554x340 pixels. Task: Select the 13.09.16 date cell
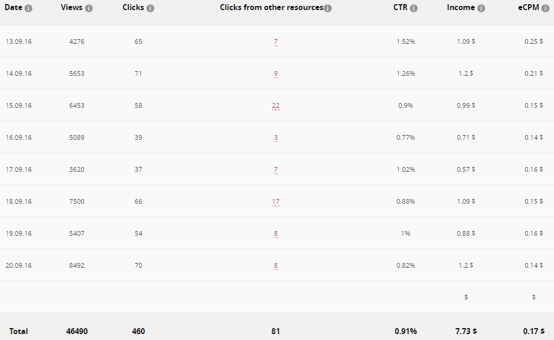pyautogui.click(x=18, y=42)
